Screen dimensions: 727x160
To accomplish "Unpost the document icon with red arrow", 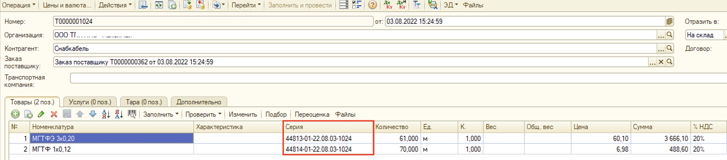I will tap(200, 5).
